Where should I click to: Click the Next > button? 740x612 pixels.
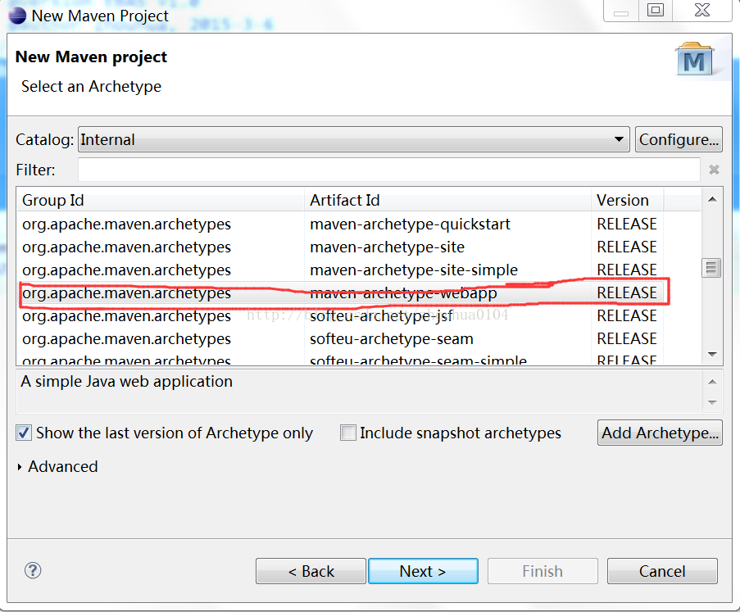coord(423,571)
